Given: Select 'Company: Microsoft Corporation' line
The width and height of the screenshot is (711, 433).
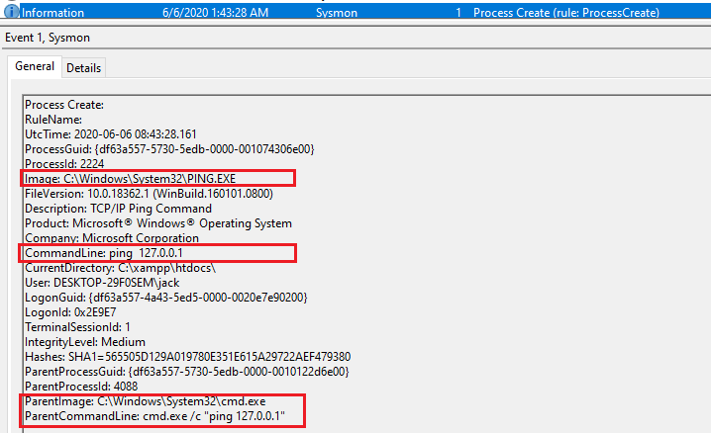Looking at the screenshot, I should (112, 238).
